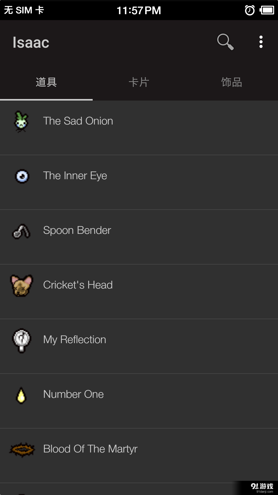Open the Number One entry
278x495 pixels.
(73, 394)
